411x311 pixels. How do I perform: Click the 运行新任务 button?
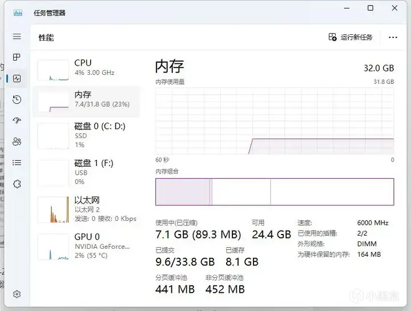tap(350, 37)
